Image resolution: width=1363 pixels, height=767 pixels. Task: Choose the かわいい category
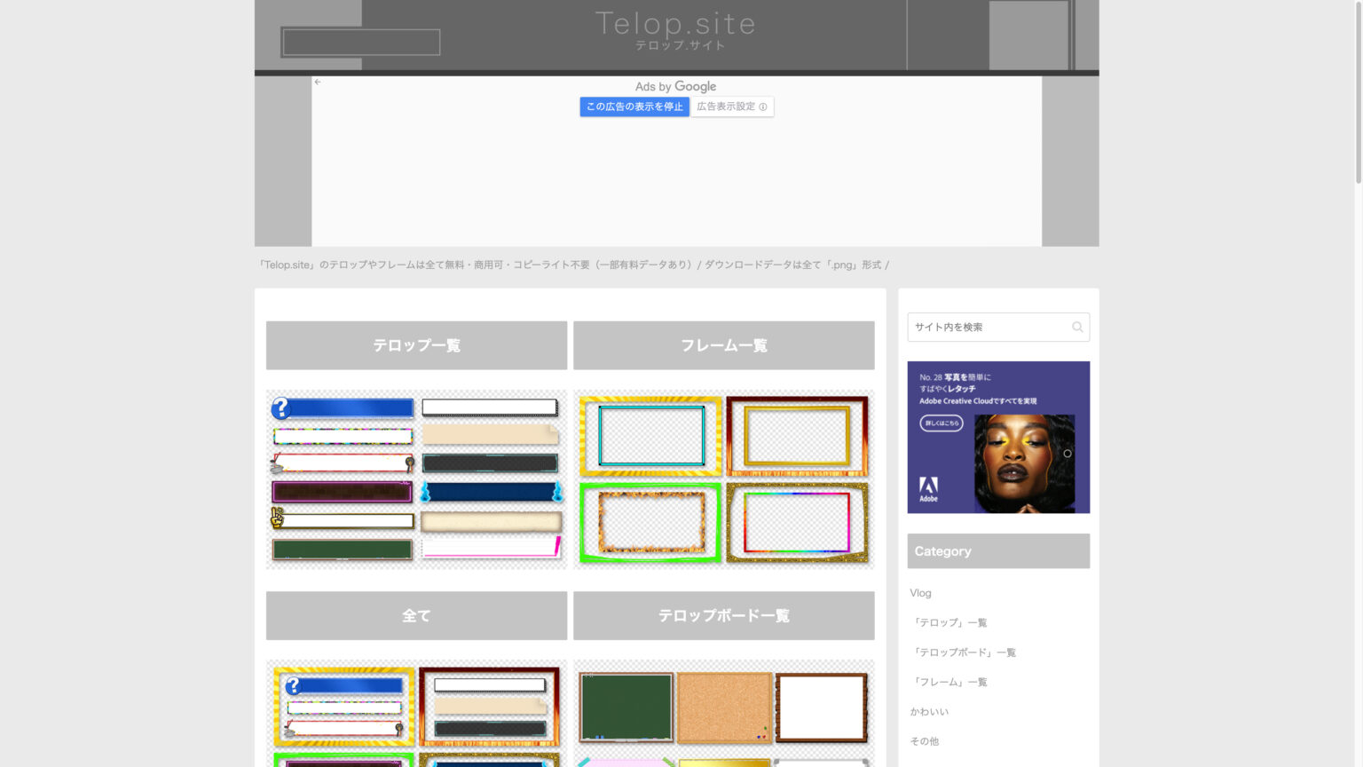click(929, 712)
